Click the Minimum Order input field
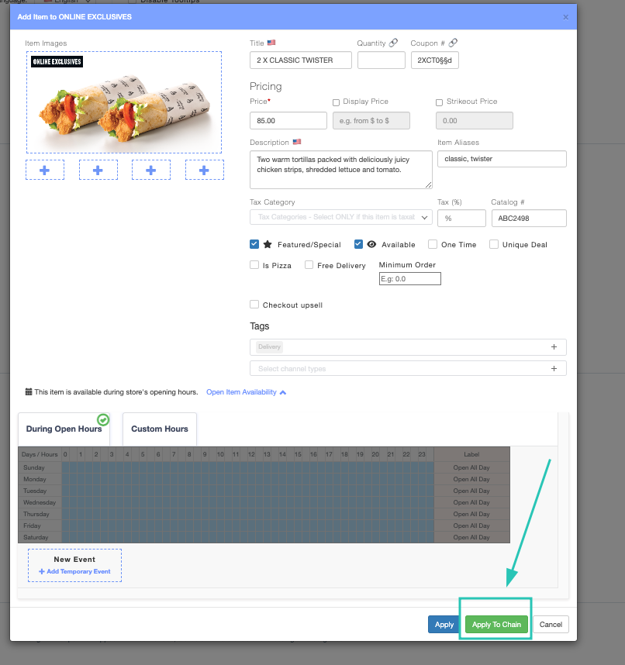Screen dimensions: 625x665 [x=410, y=279]
